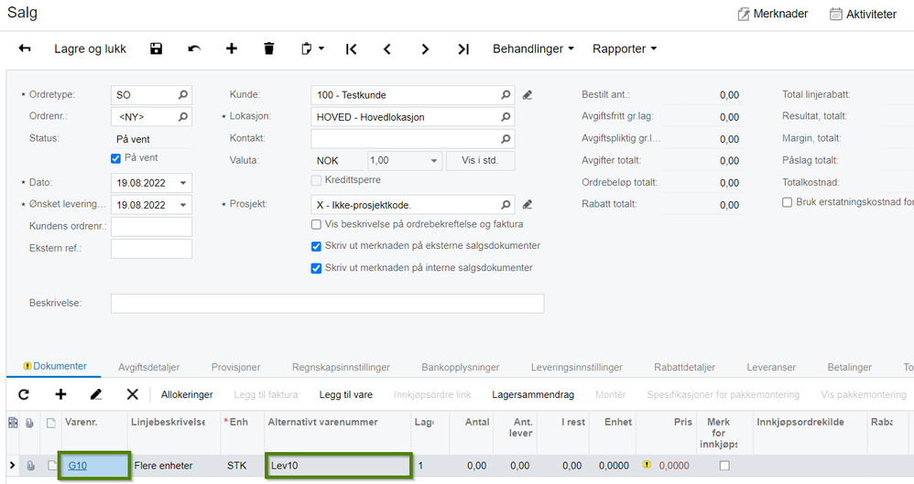
Task: Click the Lagre og lukk button
Action: (91, 48)
